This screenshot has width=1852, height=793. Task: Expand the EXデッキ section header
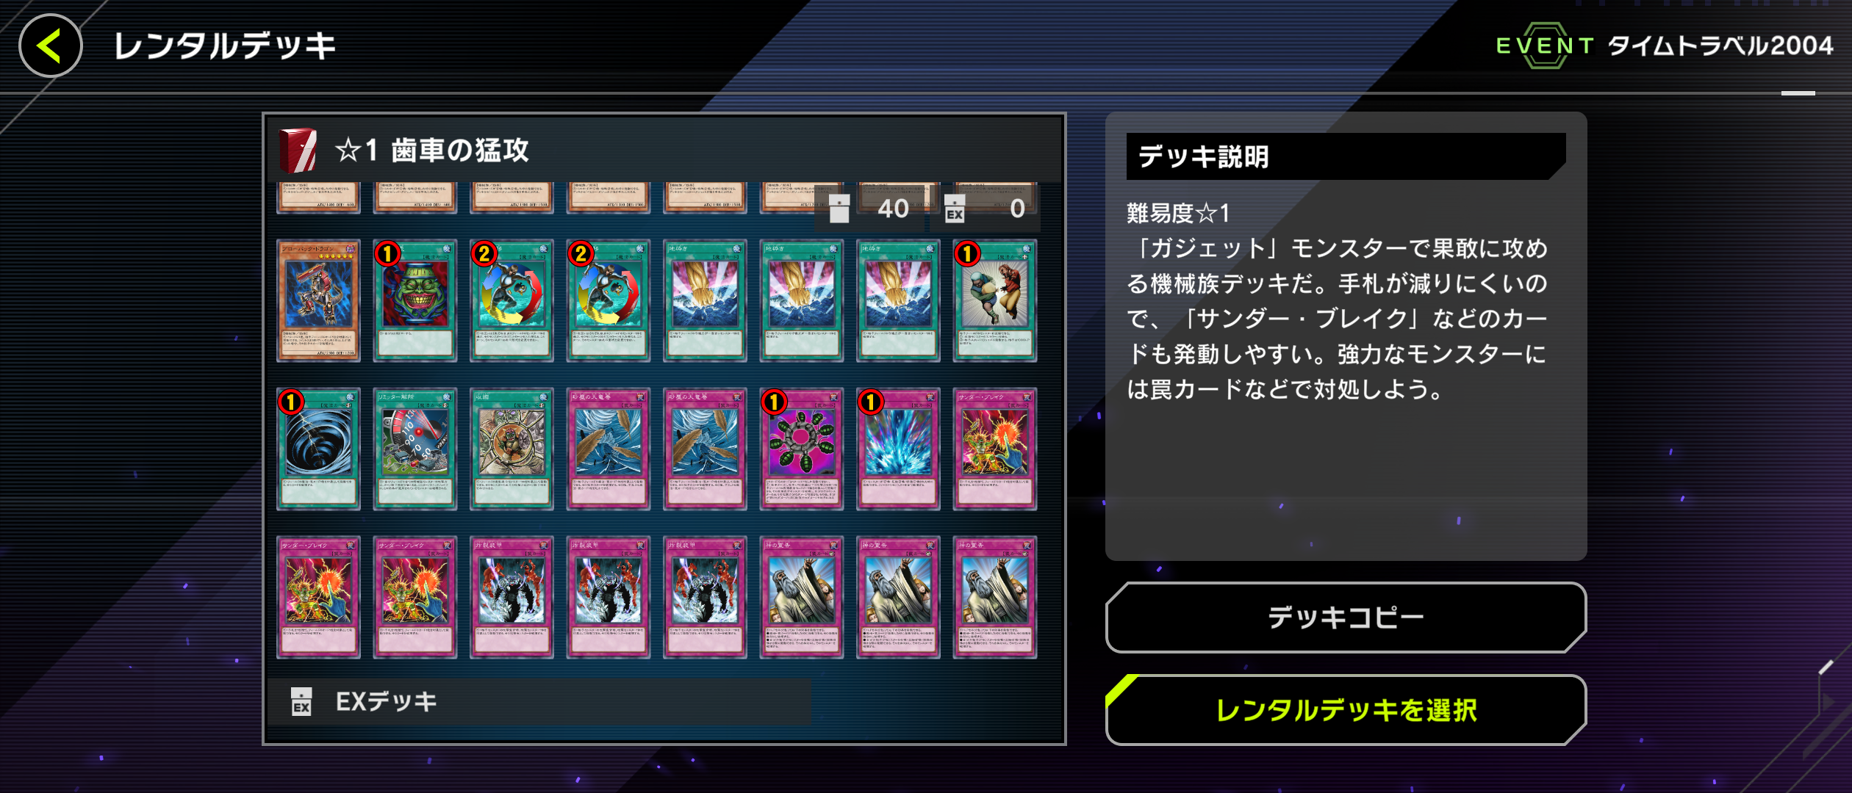[x=539, y=702]
